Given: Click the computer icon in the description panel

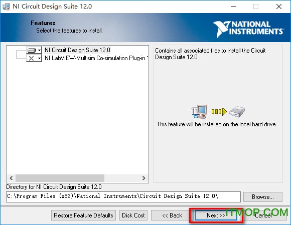Looking at the screenshot, I should [x=199, y=112].
